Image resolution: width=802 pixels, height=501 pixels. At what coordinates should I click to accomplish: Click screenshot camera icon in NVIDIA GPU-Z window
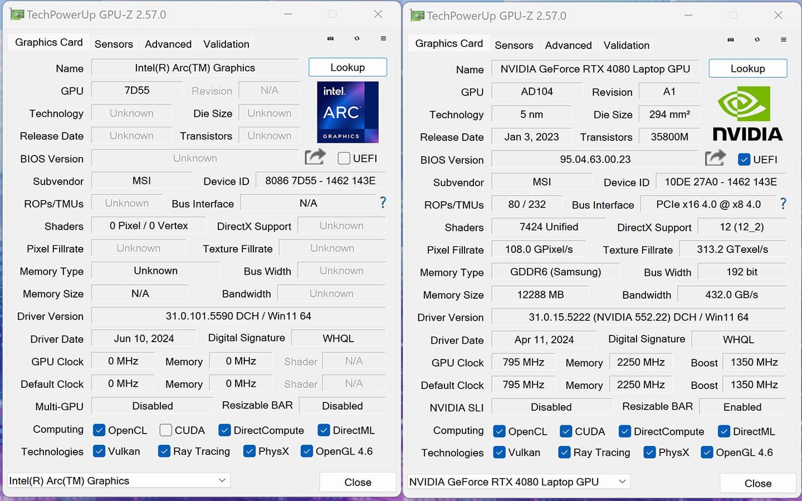(x=731, y=40)
